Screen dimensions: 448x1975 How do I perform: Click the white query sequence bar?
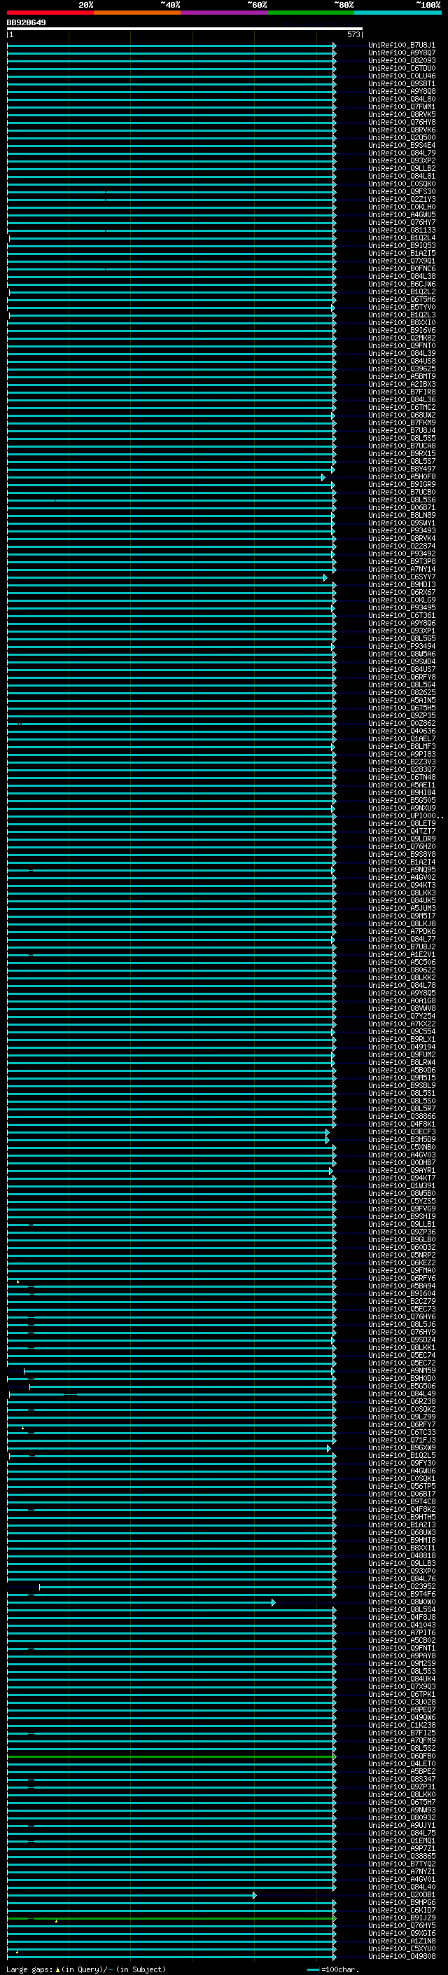(185, 29)
